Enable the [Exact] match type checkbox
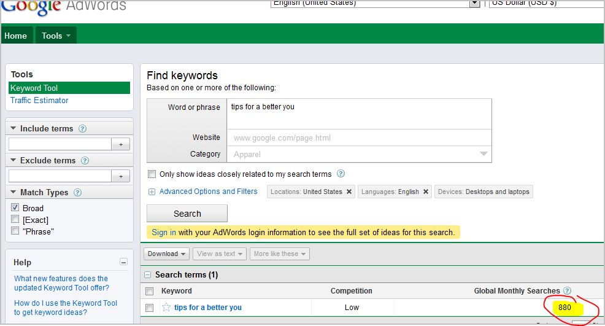The height and width of the screenshot is (326, 605). (15, 220)
